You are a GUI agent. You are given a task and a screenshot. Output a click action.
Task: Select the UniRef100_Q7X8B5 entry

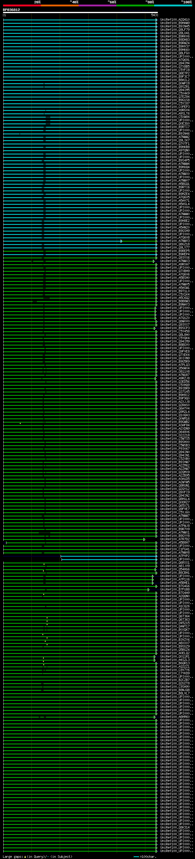pyautogui.click(x=175, y=67)
